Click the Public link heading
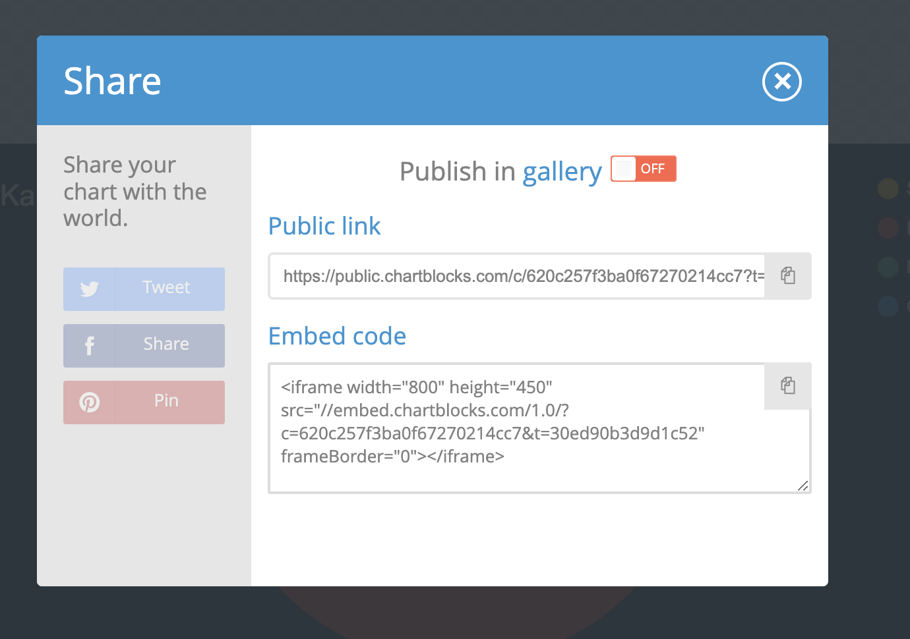This screenshot has width=910, height=639. pos(324,226)
